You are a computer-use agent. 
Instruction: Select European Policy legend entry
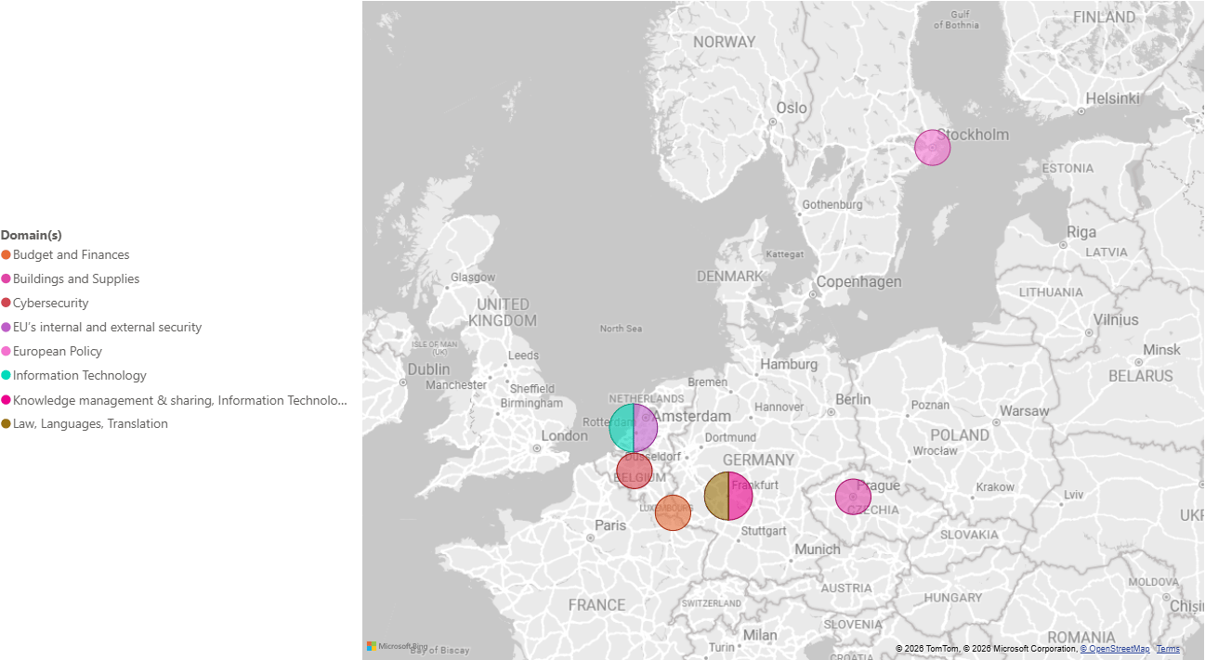click(51, 351)
